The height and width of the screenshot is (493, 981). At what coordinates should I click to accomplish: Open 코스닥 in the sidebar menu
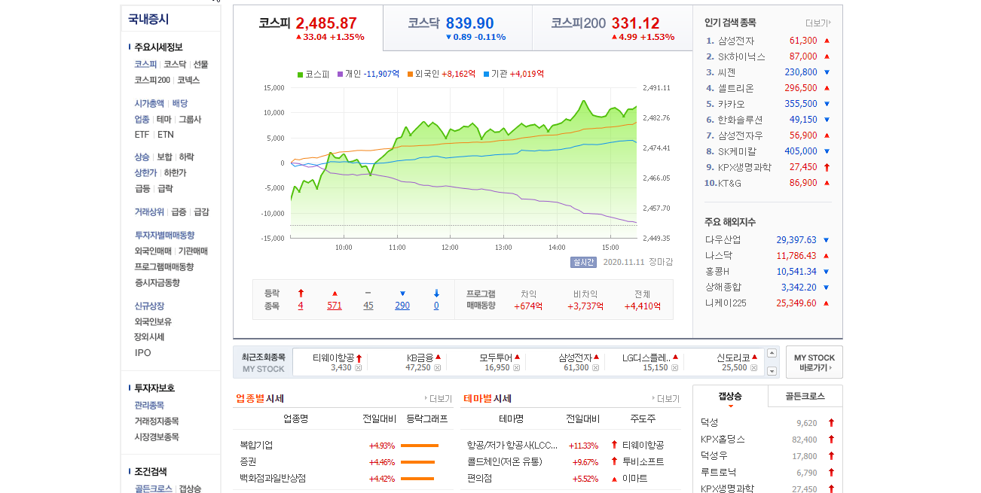(x=175, y=65)
